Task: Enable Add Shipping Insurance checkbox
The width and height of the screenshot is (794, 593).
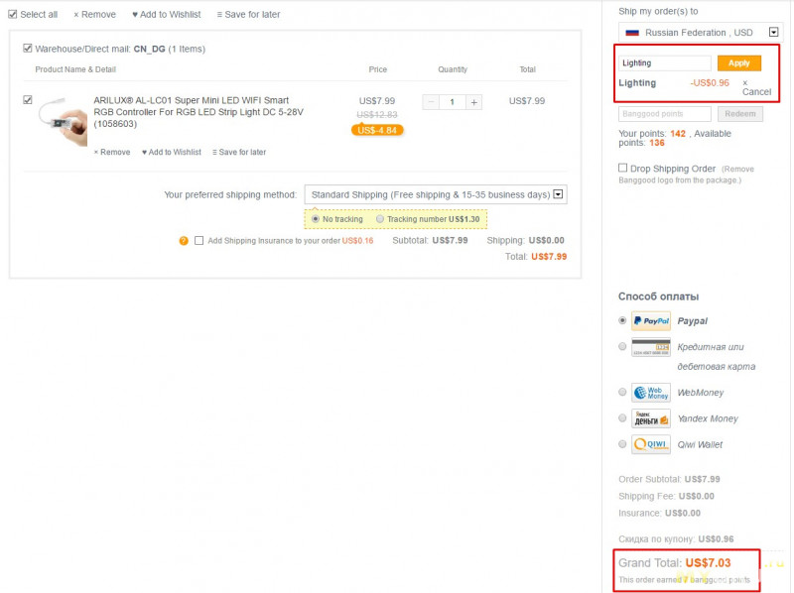Action: click(x=199, y=241)
